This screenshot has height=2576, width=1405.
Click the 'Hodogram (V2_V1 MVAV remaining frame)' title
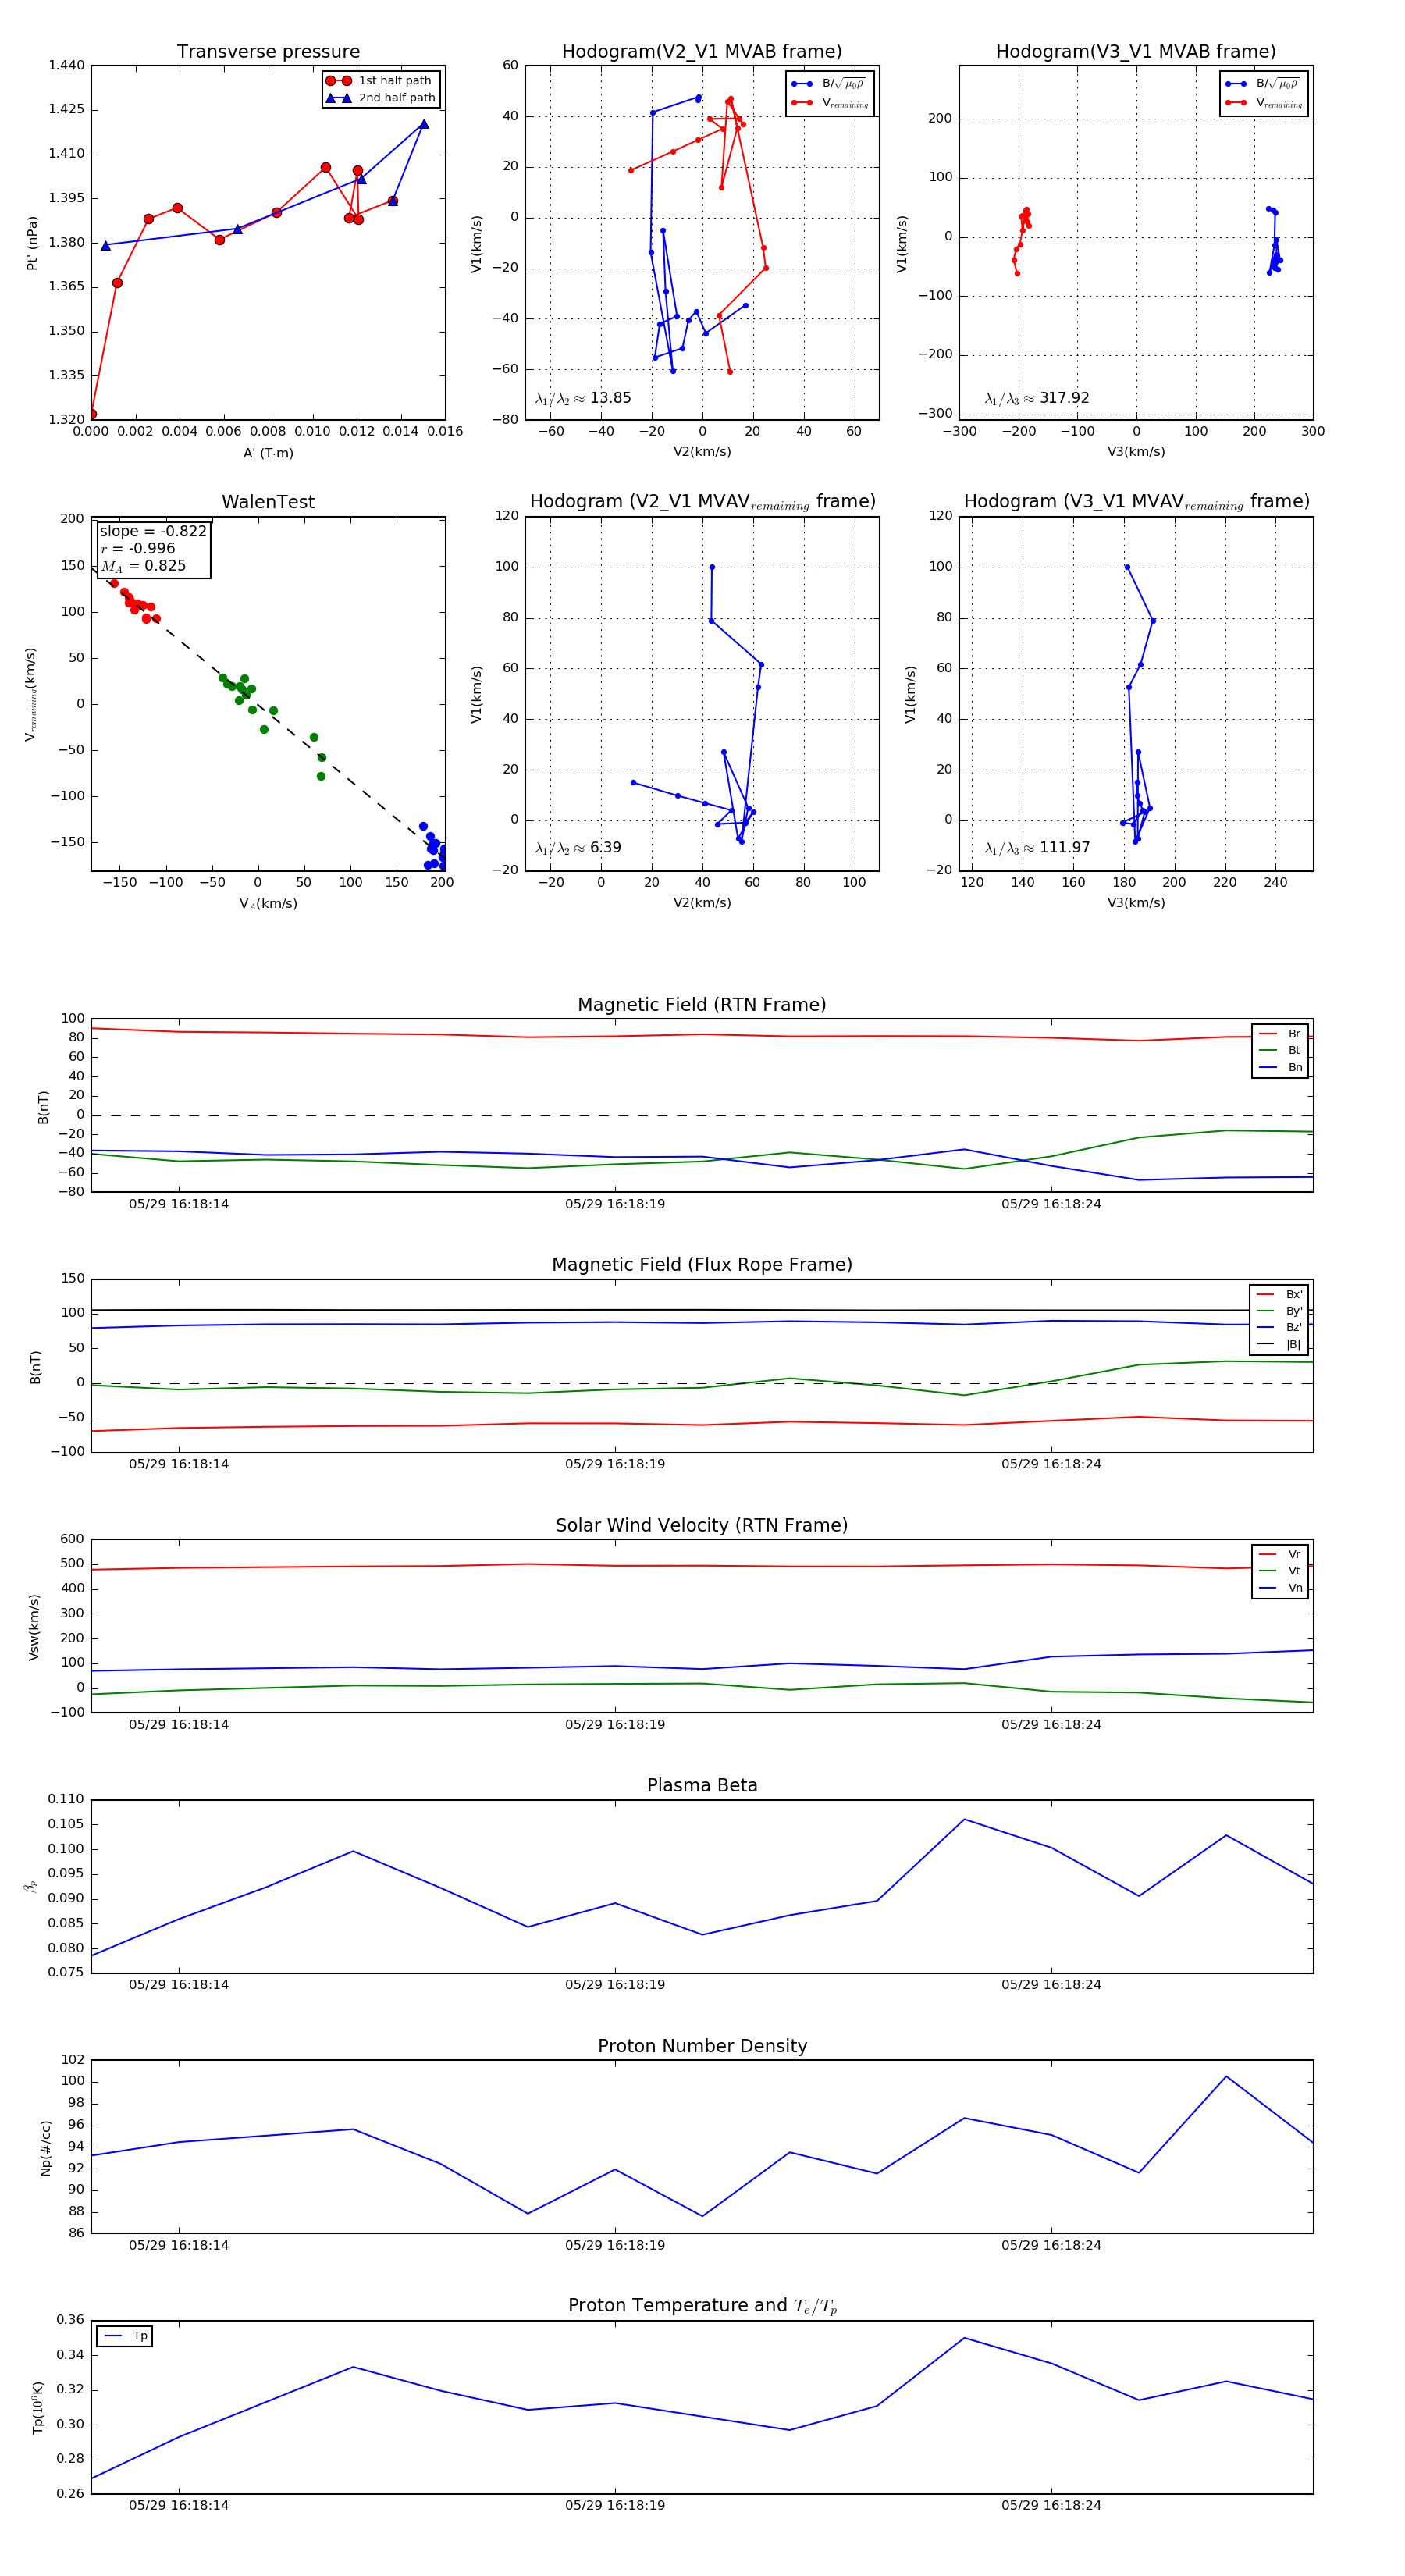pyautogui.click(x=702, y=502)
